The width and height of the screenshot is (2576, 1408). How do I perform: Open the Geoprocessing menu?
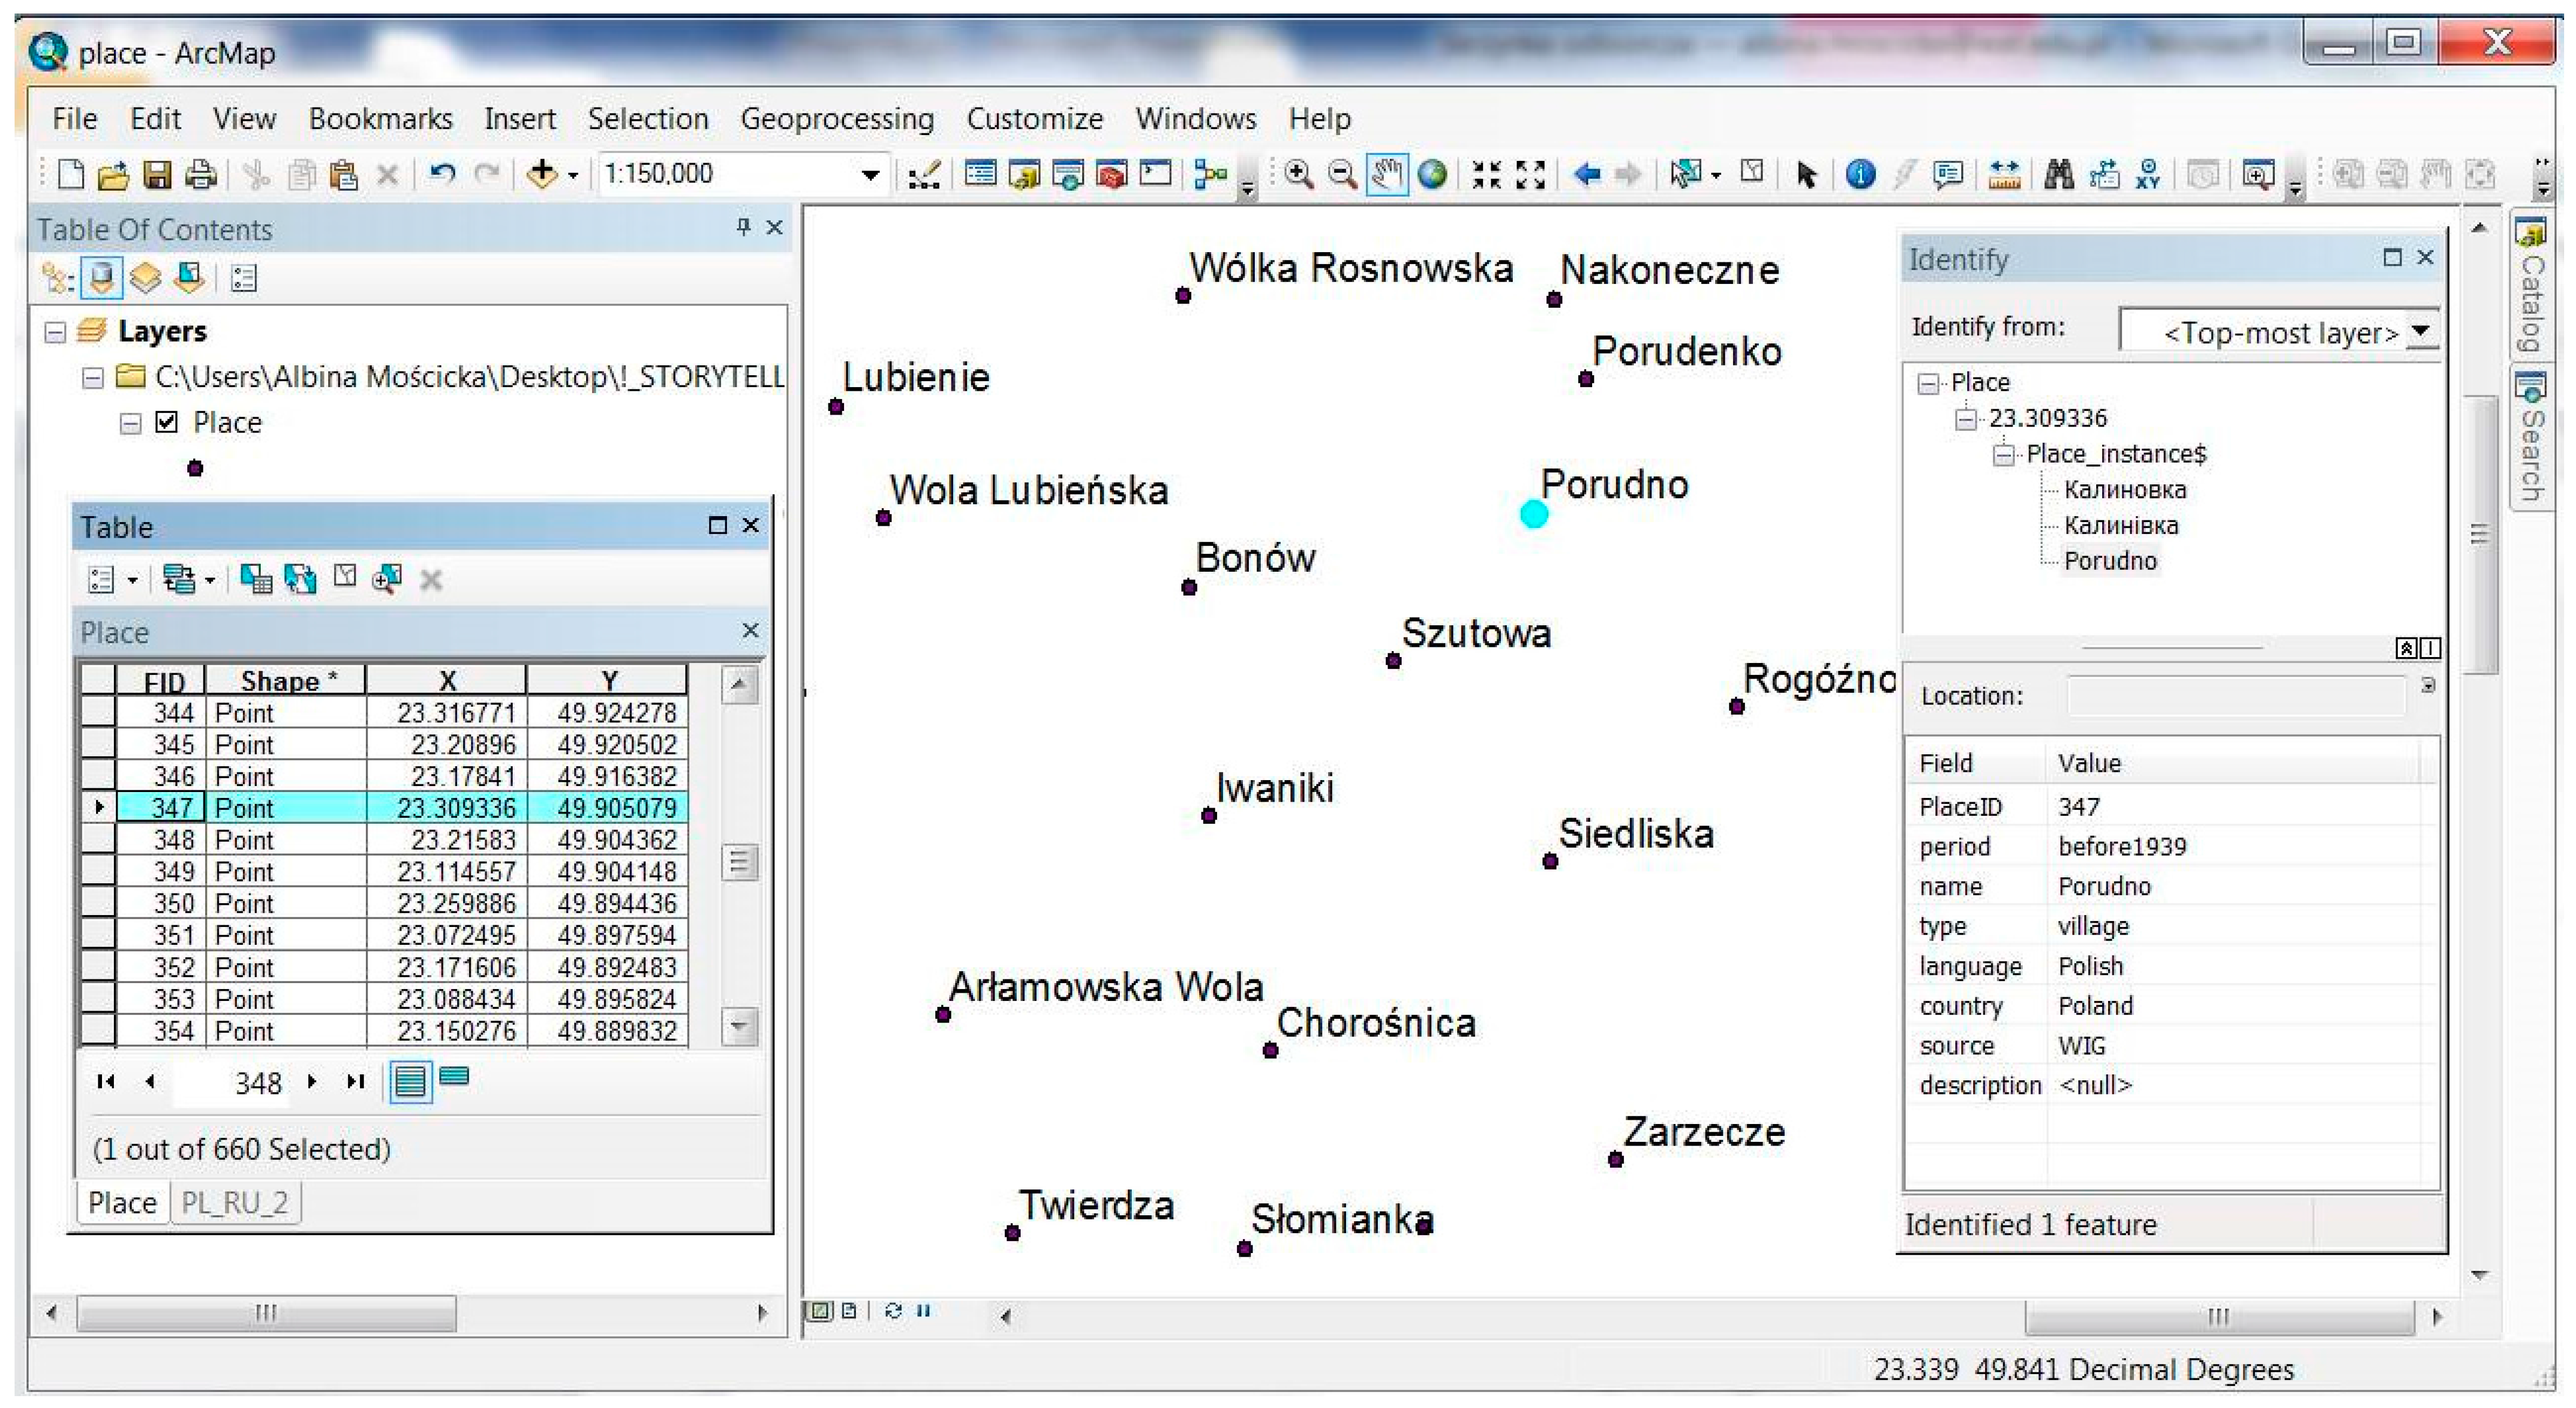coord(836,119)
